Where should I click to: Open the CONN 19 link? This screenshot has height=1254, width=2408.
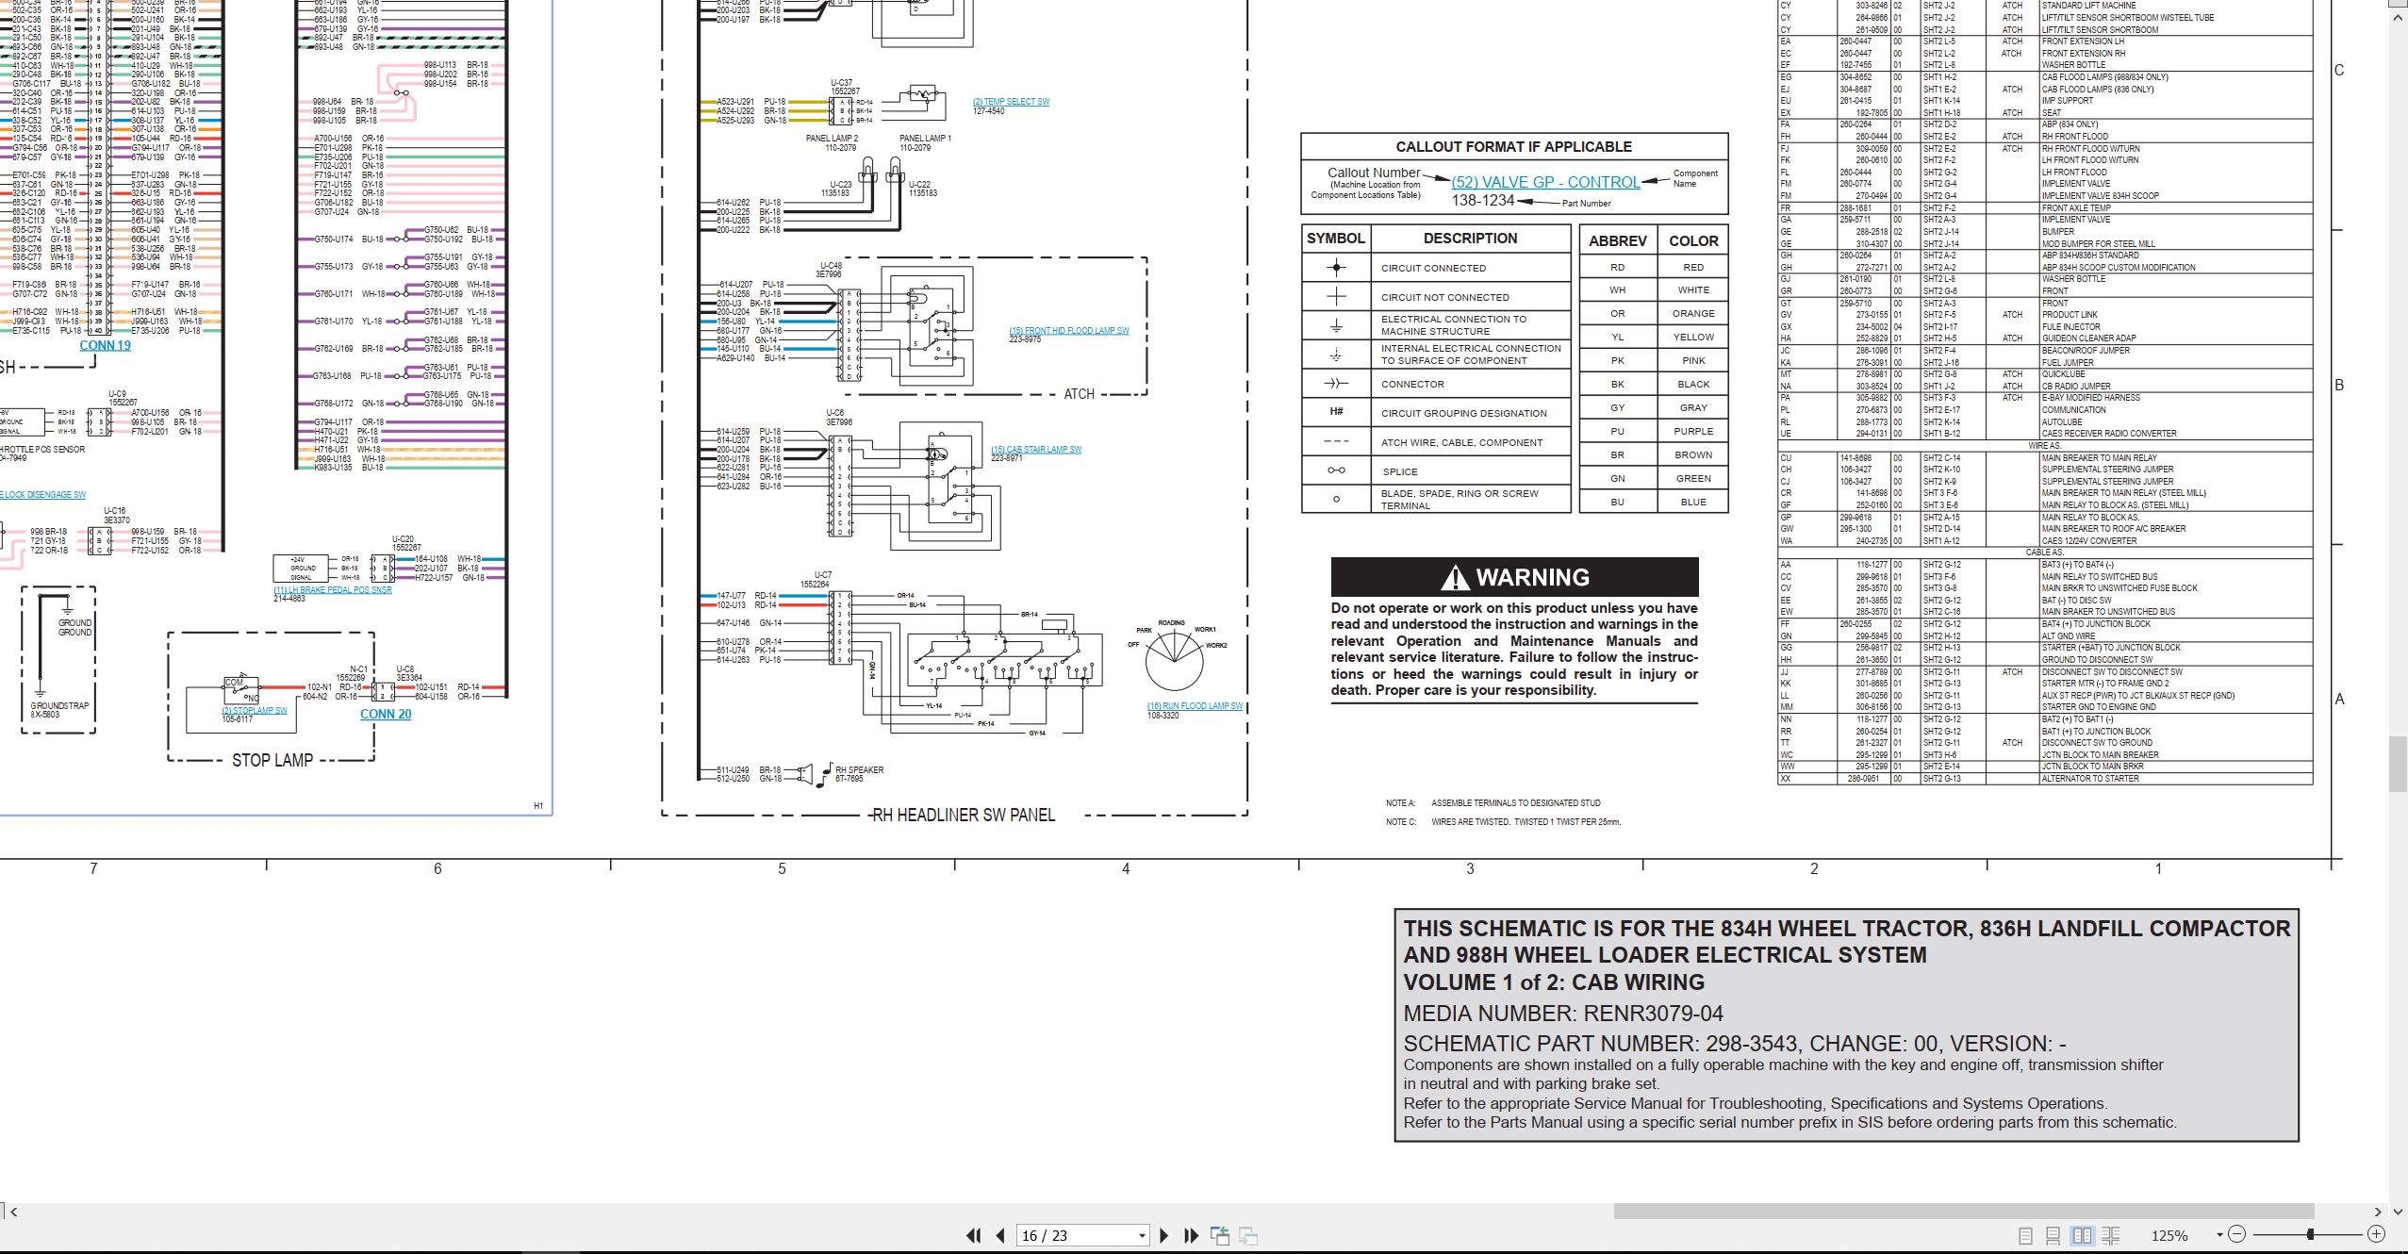coord(106,345)
